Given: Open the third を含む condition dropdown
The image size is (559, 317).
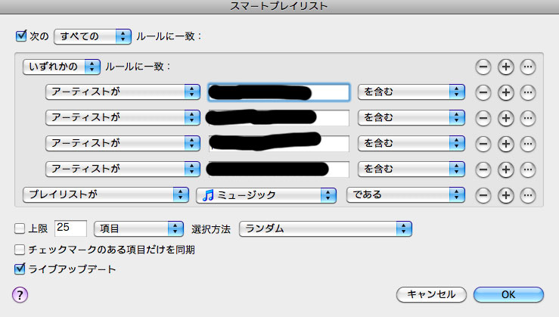Looking at the screenshot, I should (x=411, y=143).
